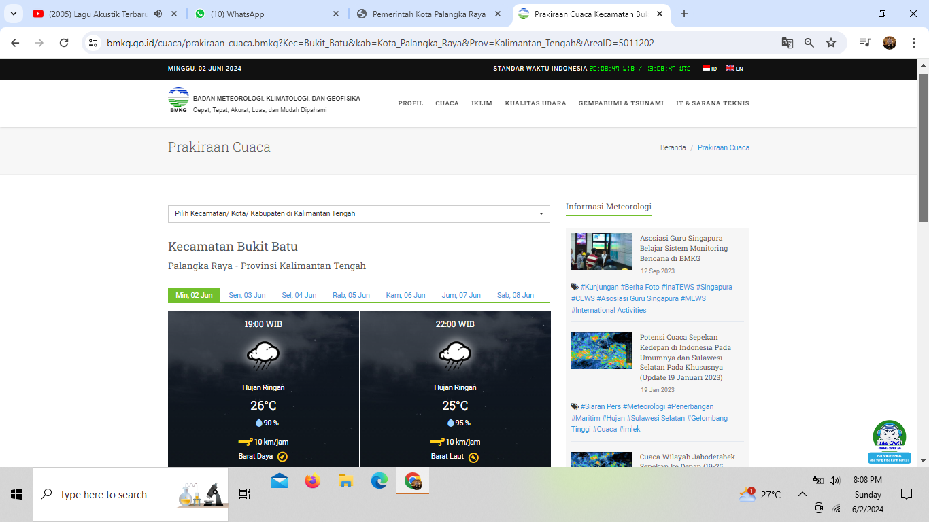Switch to Lagu Akustik YouTube tab
929x522 pixels.
coord(98,14)
